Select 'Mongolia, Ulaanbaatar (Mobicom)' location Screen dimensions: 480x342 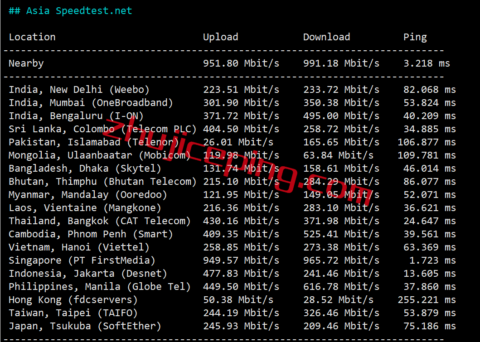(99, 155)
